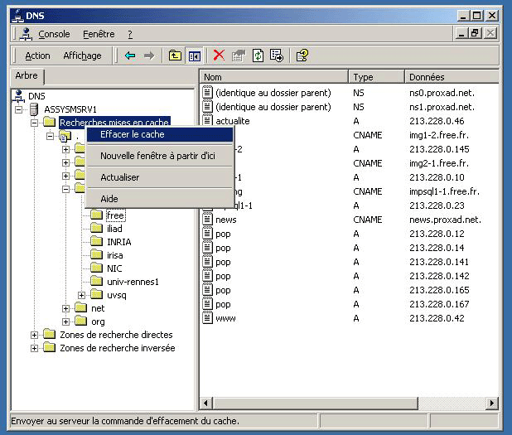Click the news.proxad.net. data cell
The image size is (512, 435).
[446, 220]
